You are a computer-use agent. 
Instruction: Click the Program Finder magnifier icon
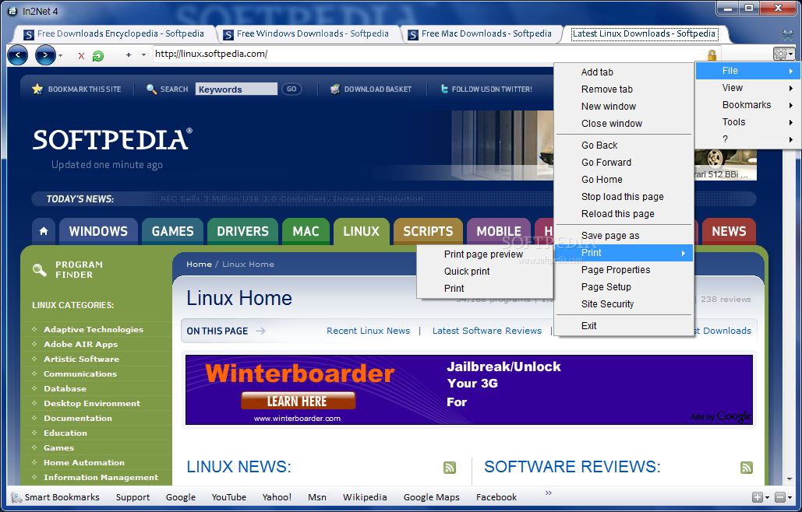pos(40,269)
